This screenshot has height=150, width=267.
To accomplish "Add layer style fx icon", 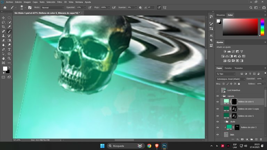I will [x=238, y=139].
